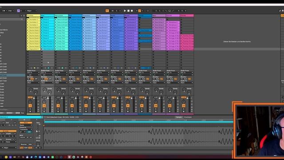
Task: Open track 1 Audio To Main dropdown
Action: click(x=33, y=83)
